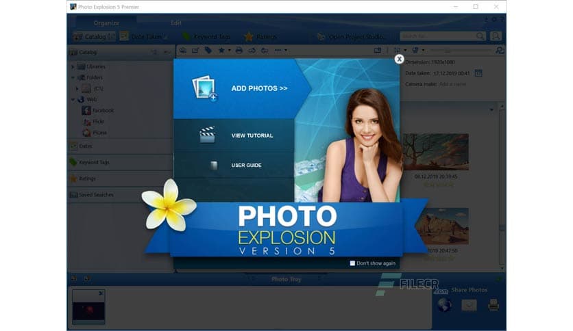The width and height of the screenshot is (573, 331).
Task: Click the edit photo toolbar icon
Action: coord(195,51)
